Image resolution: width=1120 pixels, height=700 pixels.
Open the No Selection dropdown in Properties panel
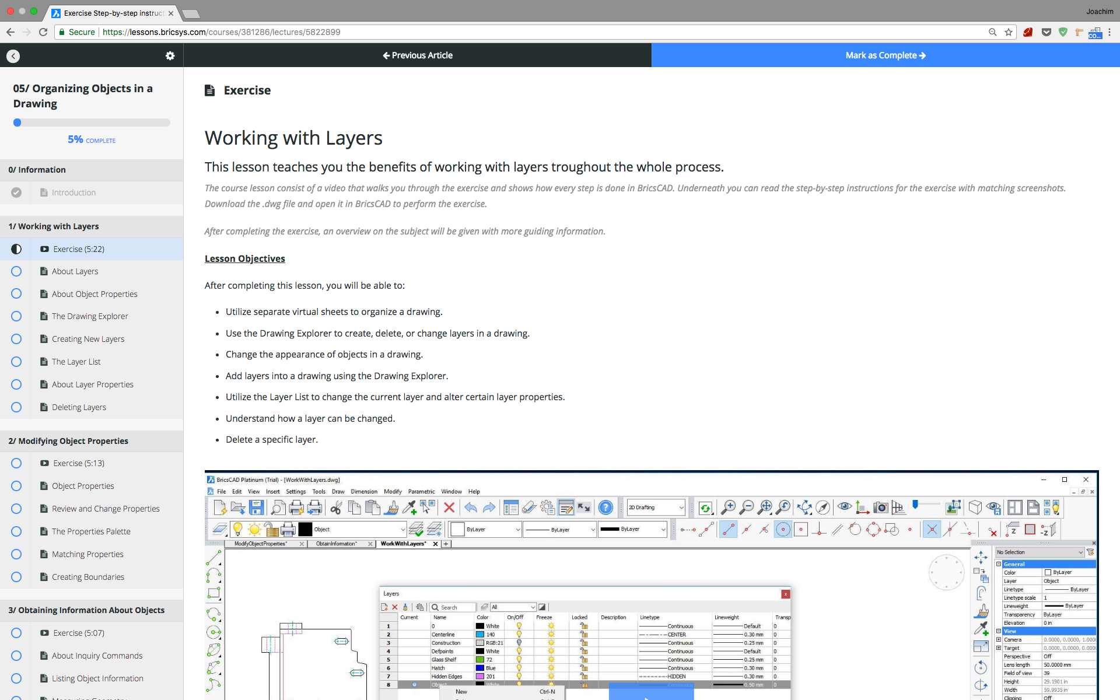coord(1039,552)
